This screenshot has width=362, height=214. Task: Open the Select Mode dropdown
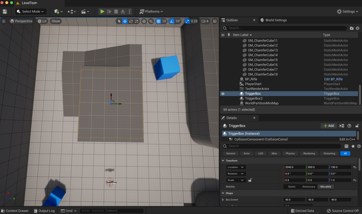(31, 12)
